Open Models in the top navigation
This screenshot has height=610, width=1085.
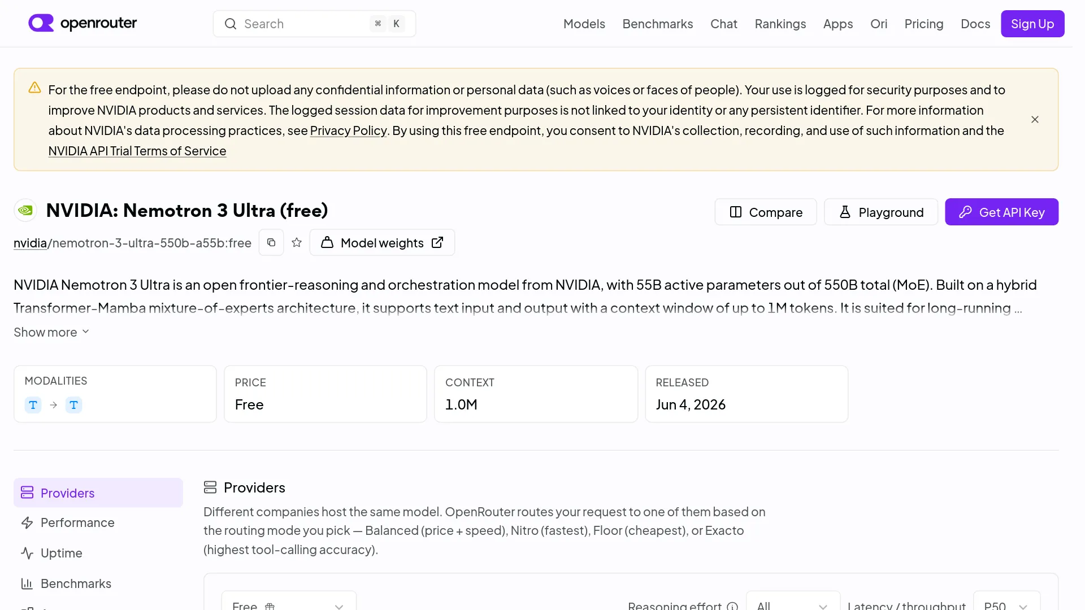point(584,24)
